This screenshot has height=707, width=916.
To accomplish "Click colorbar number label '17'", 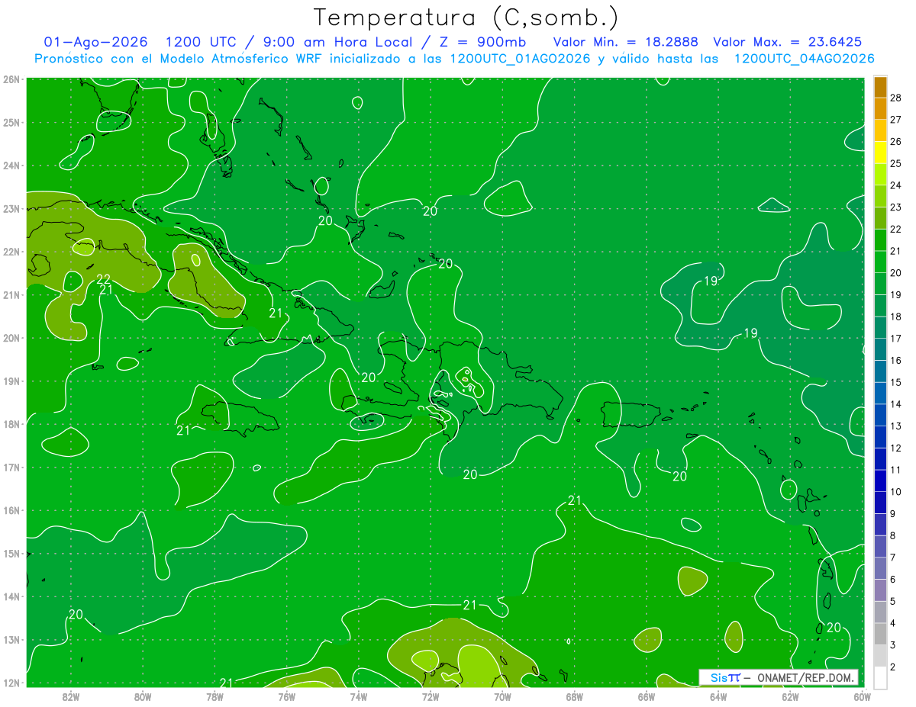I will pyautogui.click(x=896, y=339).
